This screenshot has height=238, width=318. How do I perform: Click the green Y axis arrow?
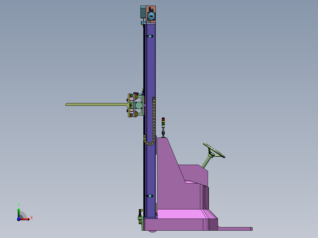pyautogui.click(x=19, y=213)
